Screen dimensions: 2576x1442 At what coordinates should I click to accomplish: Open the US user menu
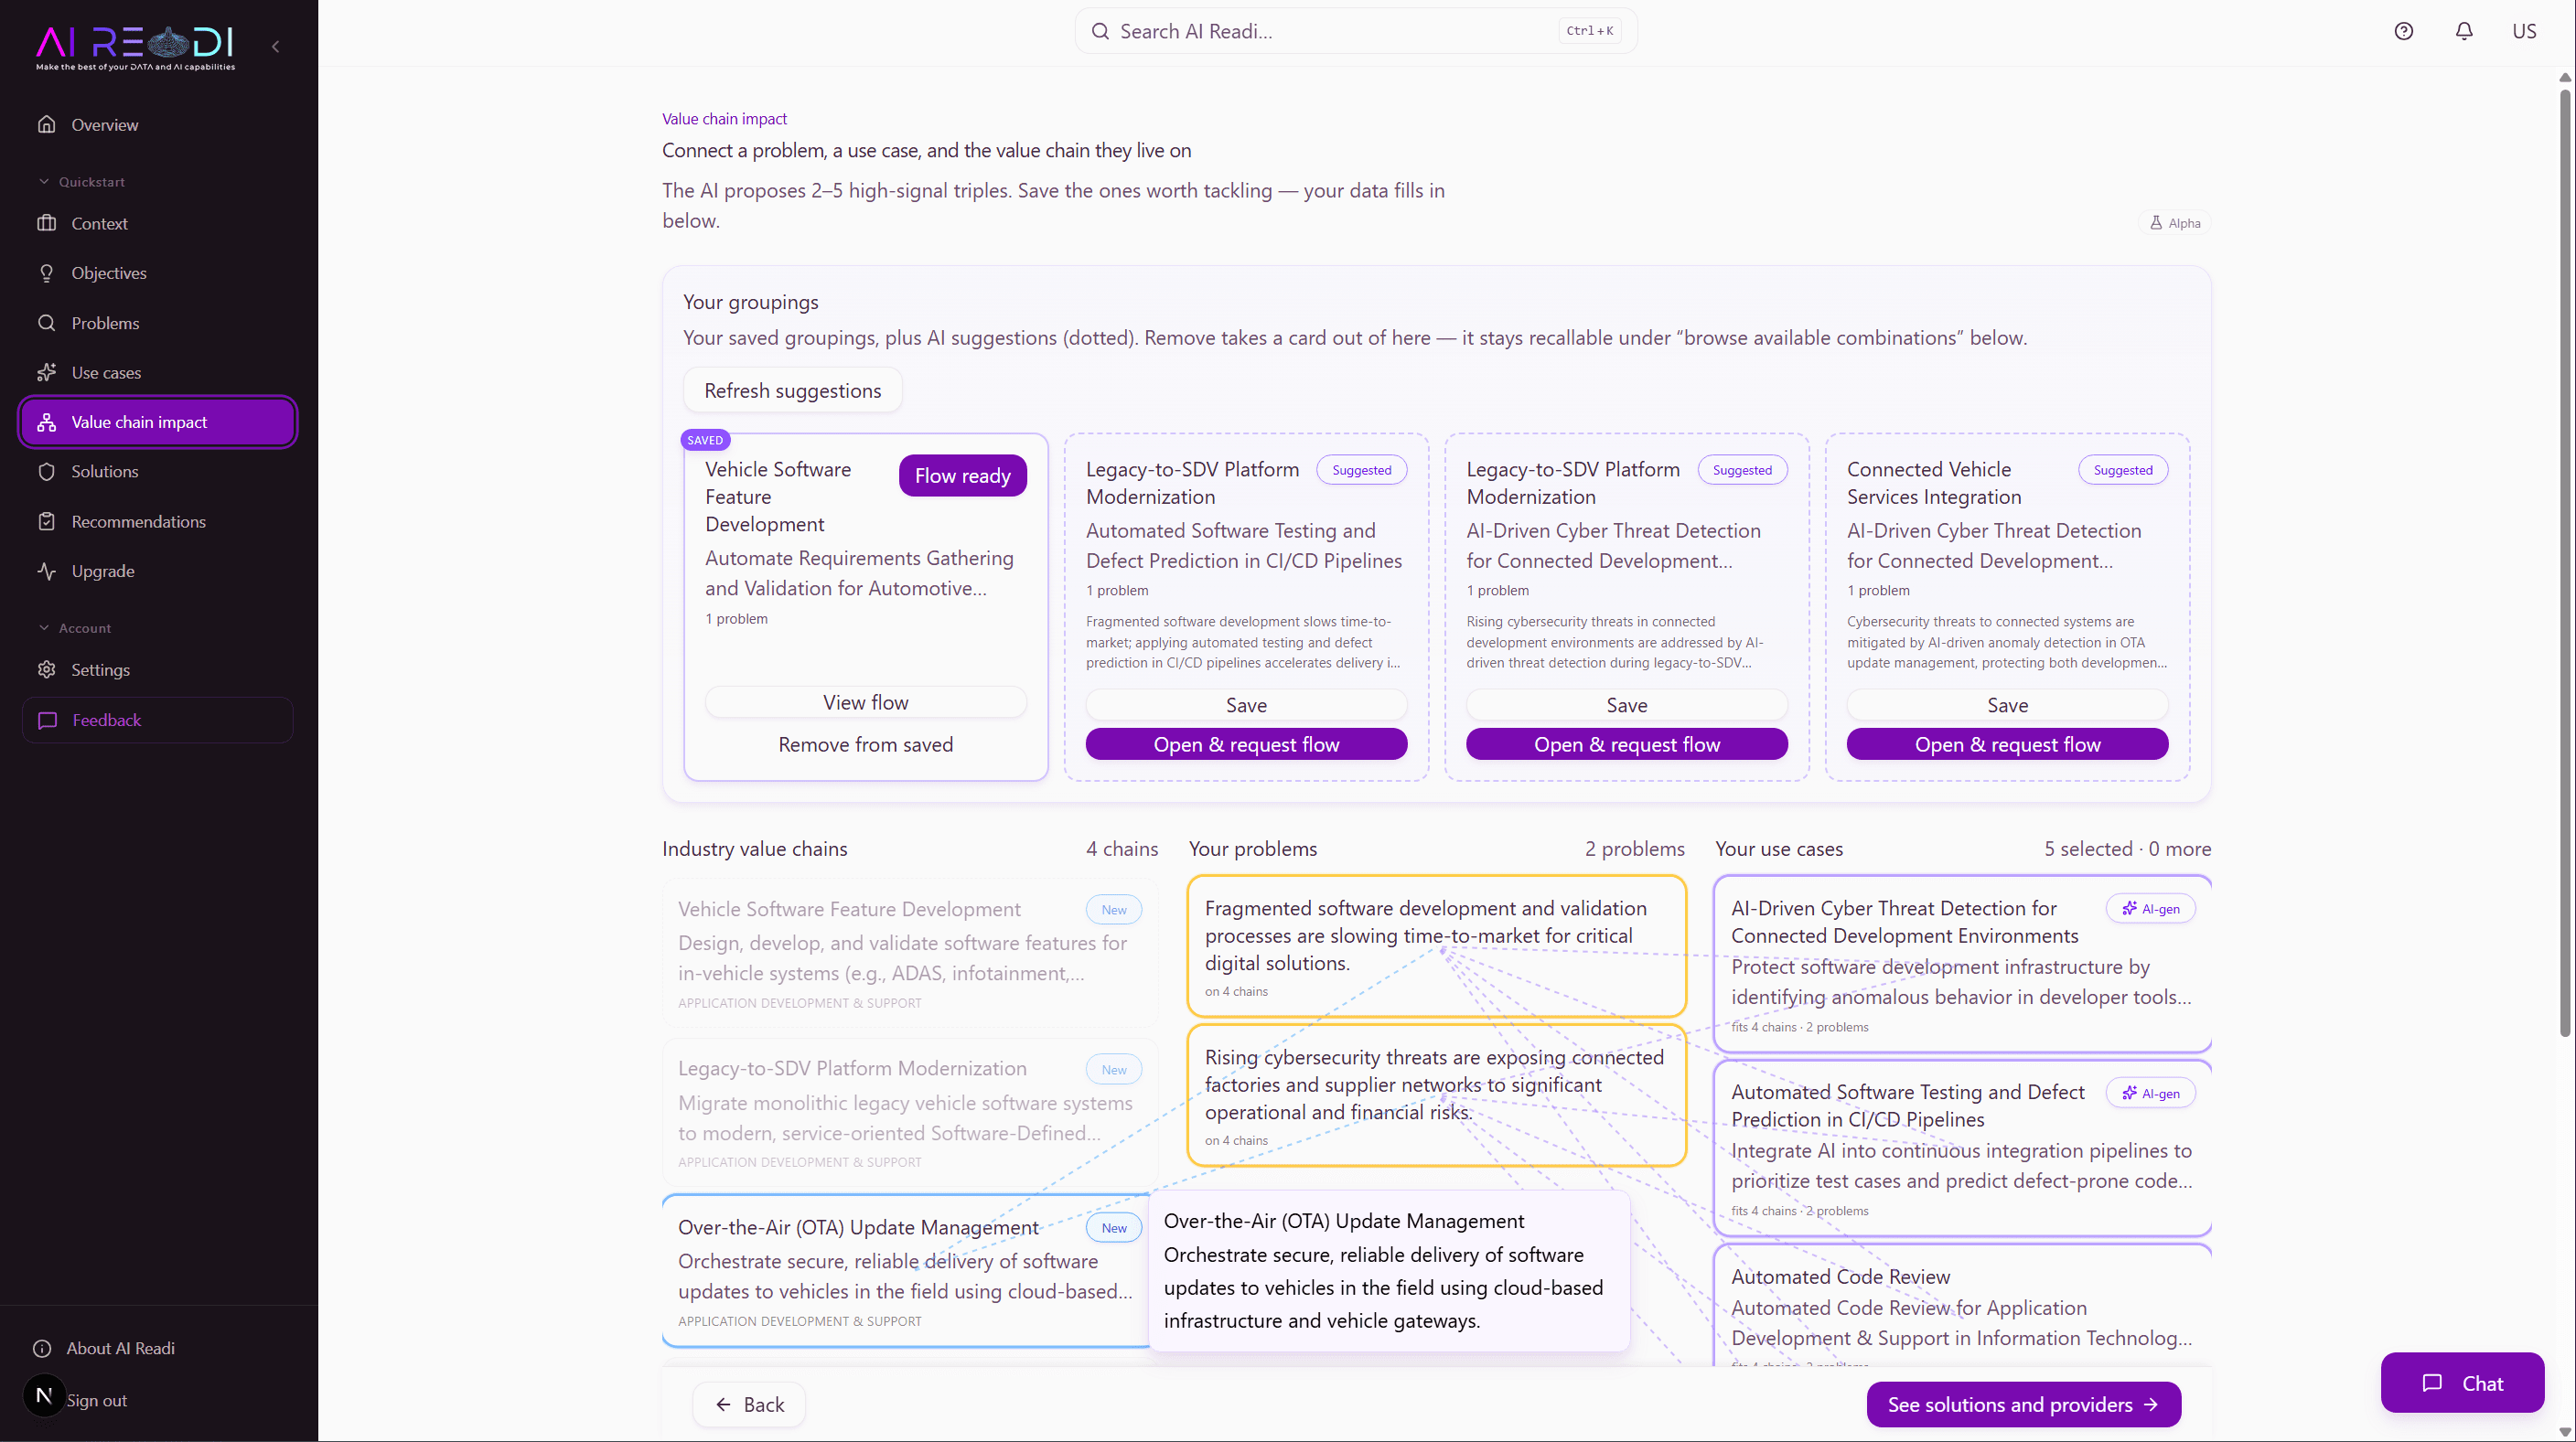pyautogui.click(x=2524, y=31)
